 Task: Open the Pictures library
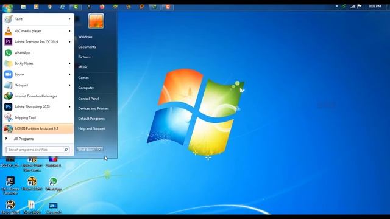point(84,57)
